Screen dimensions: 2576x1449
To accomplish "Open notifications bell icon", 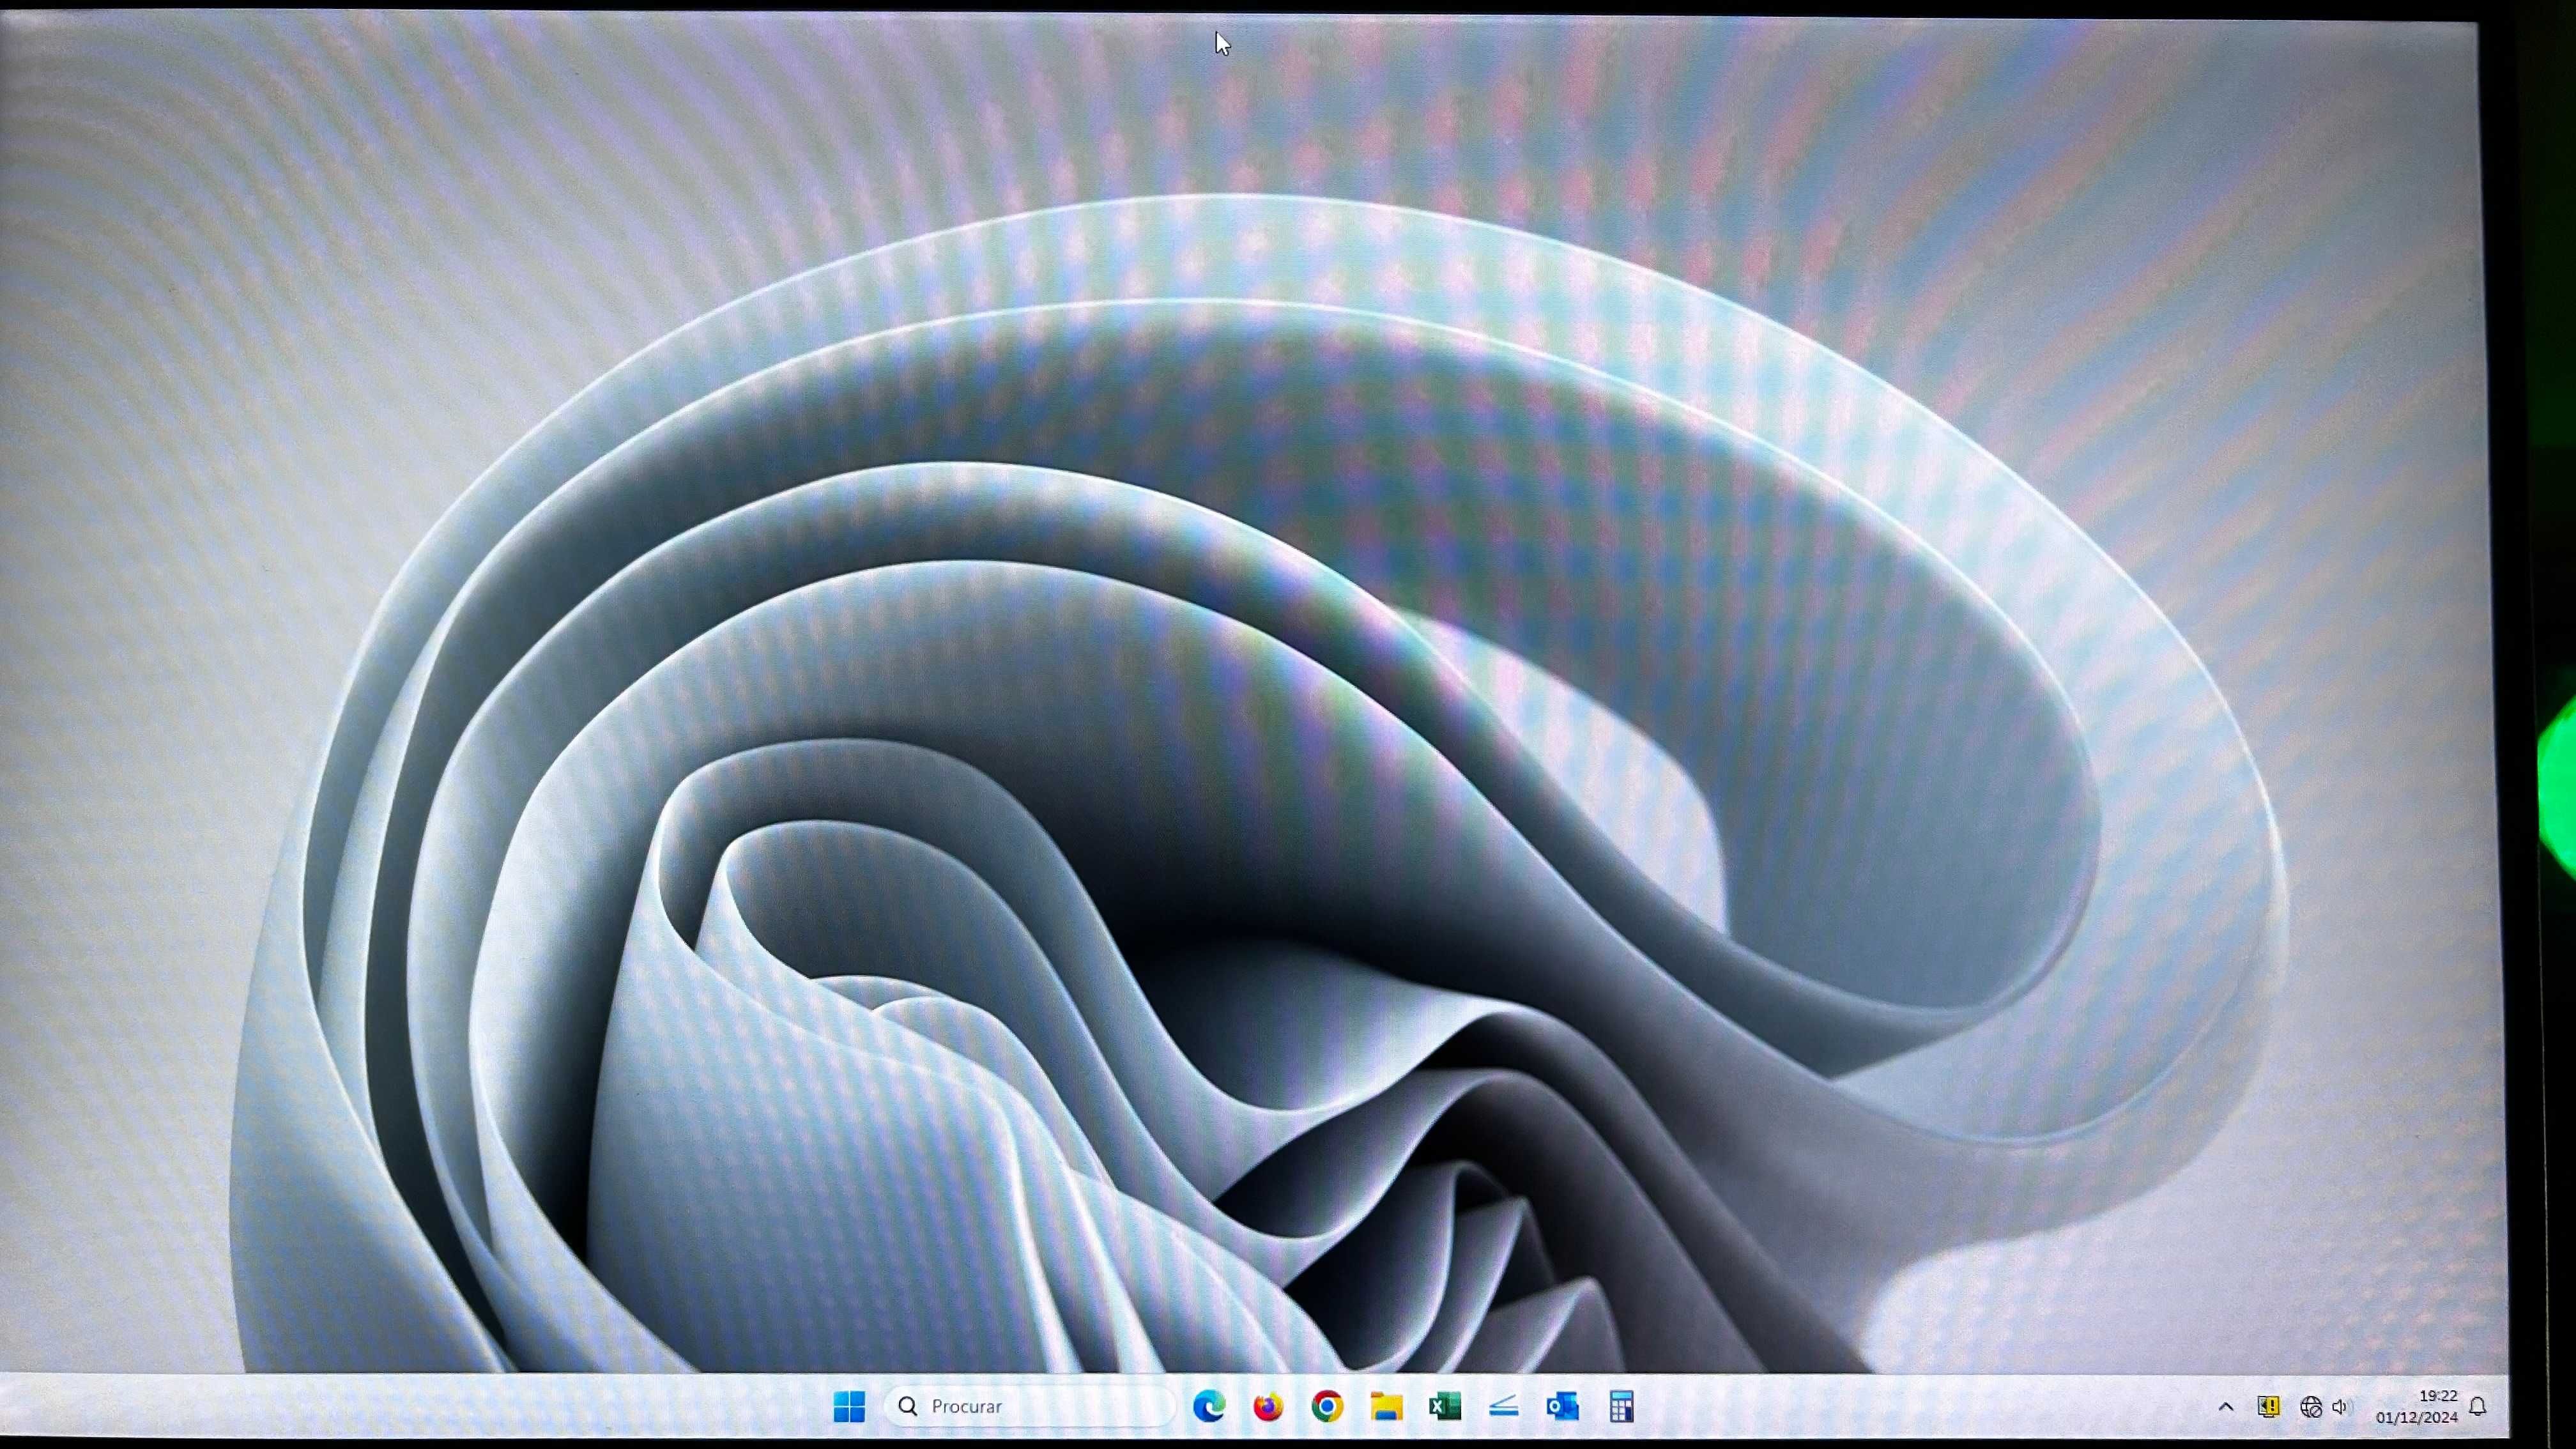I will click(2478, 1407).
